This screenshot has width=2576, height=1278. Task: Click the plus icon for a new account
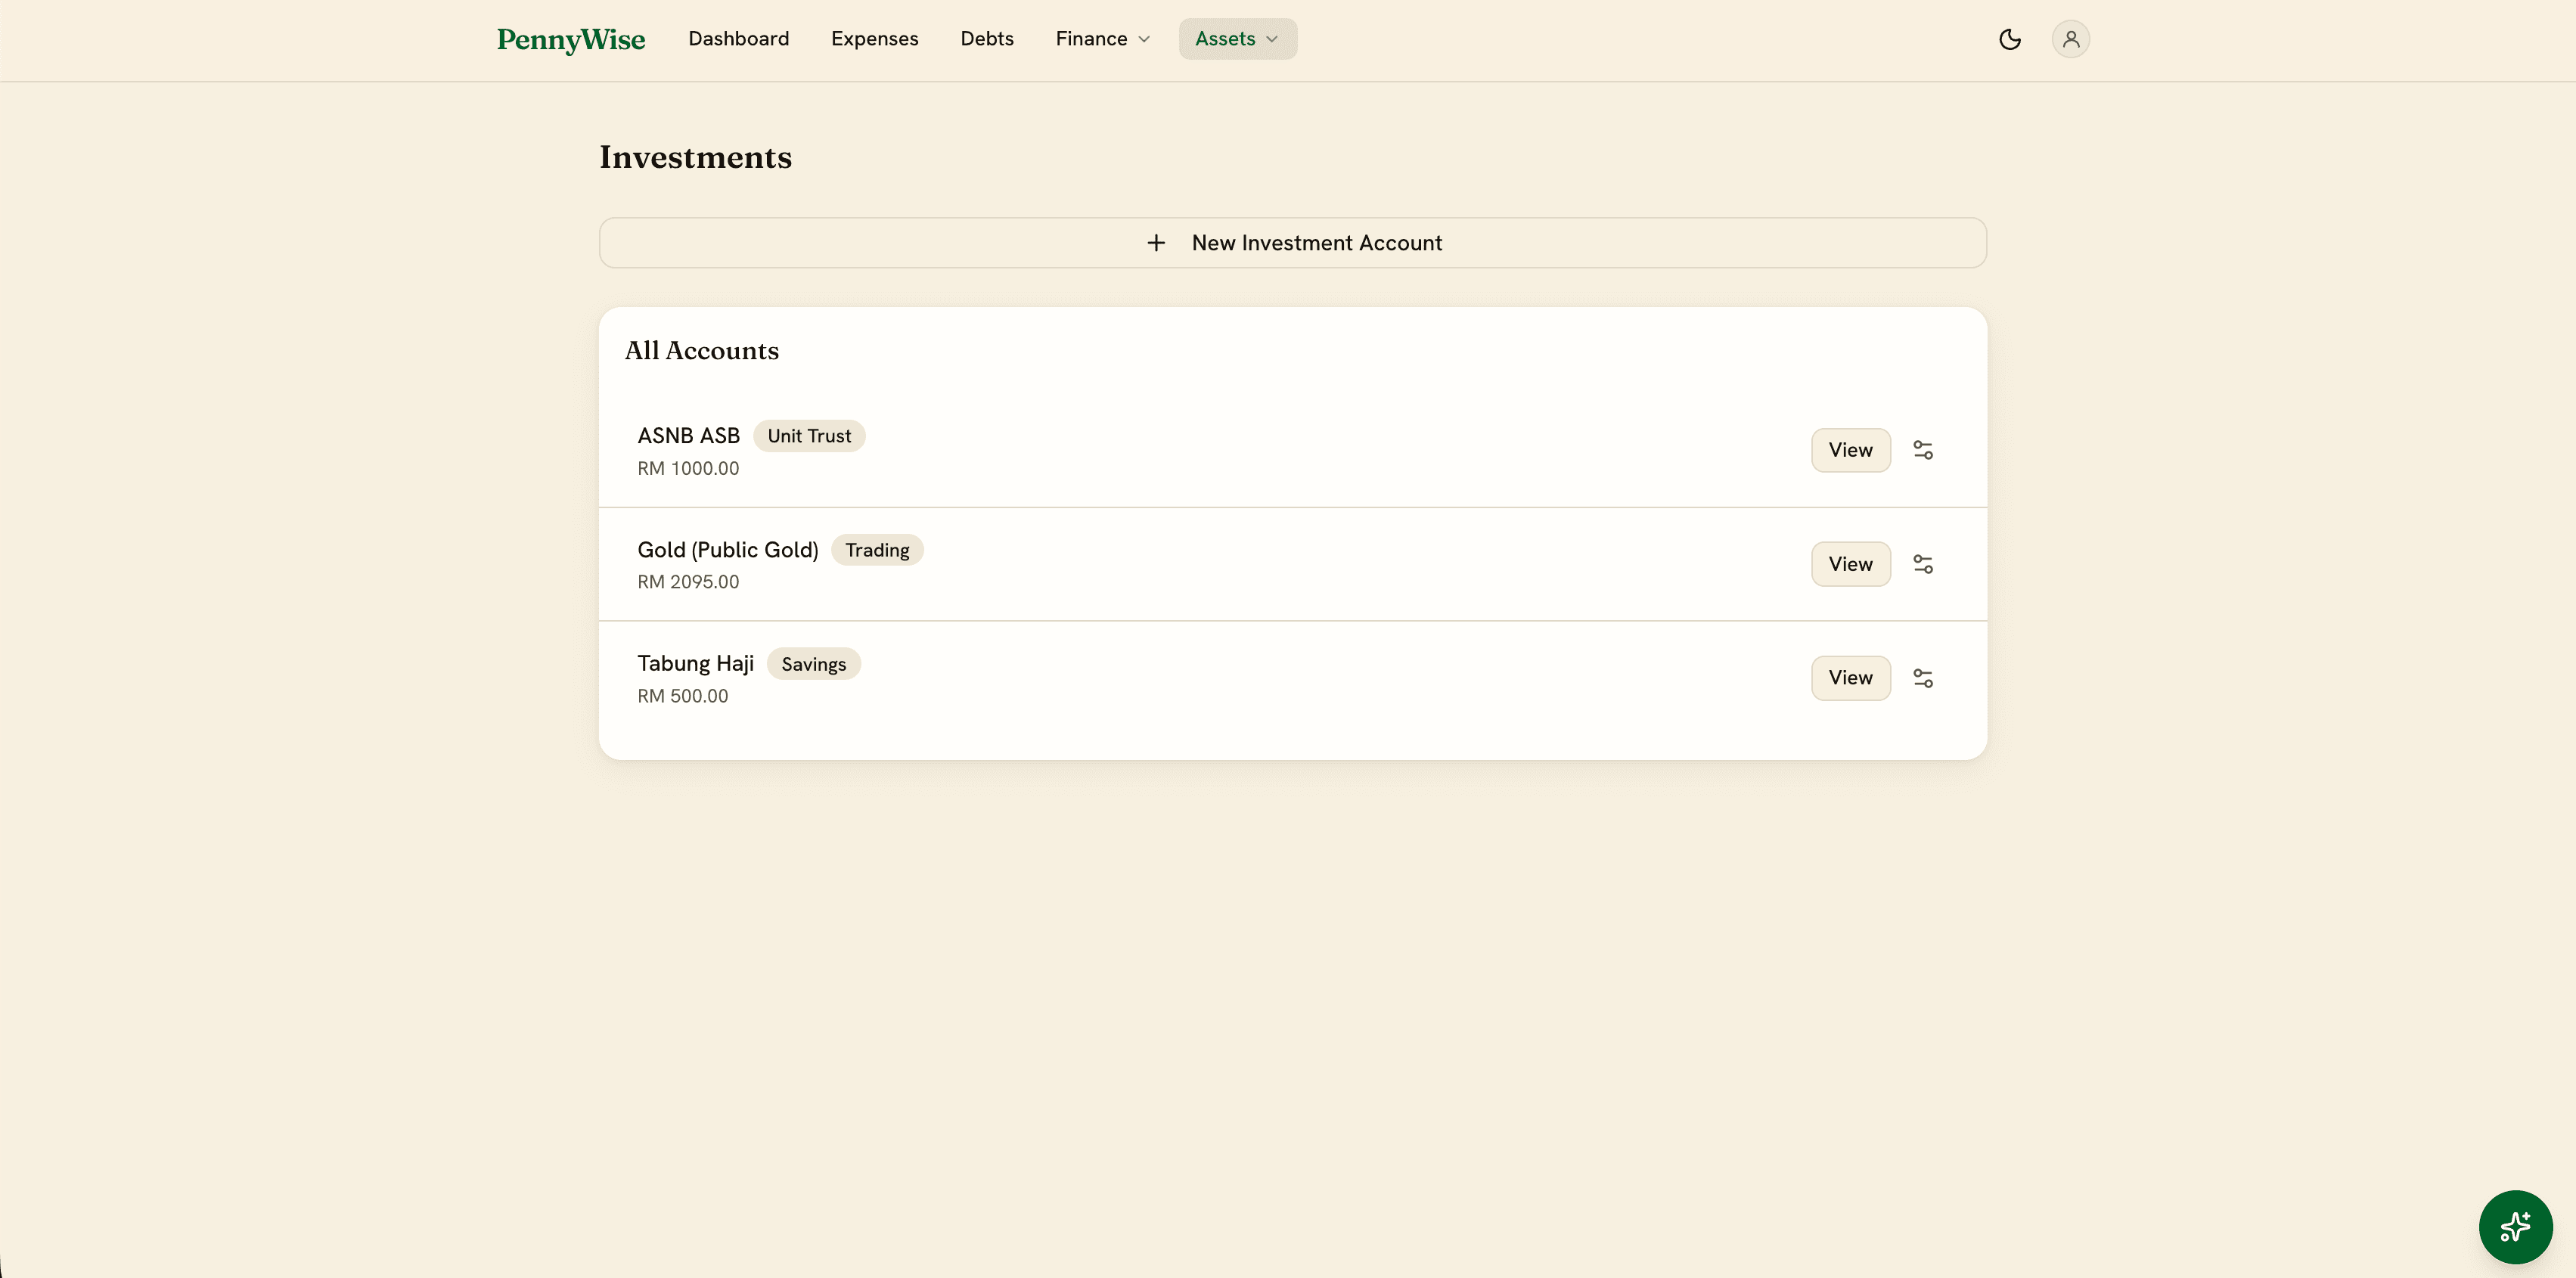(x=1156, y=243)
